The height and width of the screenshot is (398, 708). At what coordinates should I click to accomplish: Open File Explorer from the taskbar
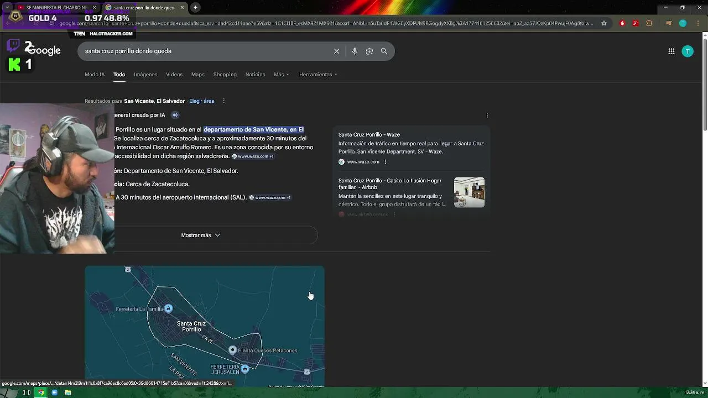coord(68,392)
